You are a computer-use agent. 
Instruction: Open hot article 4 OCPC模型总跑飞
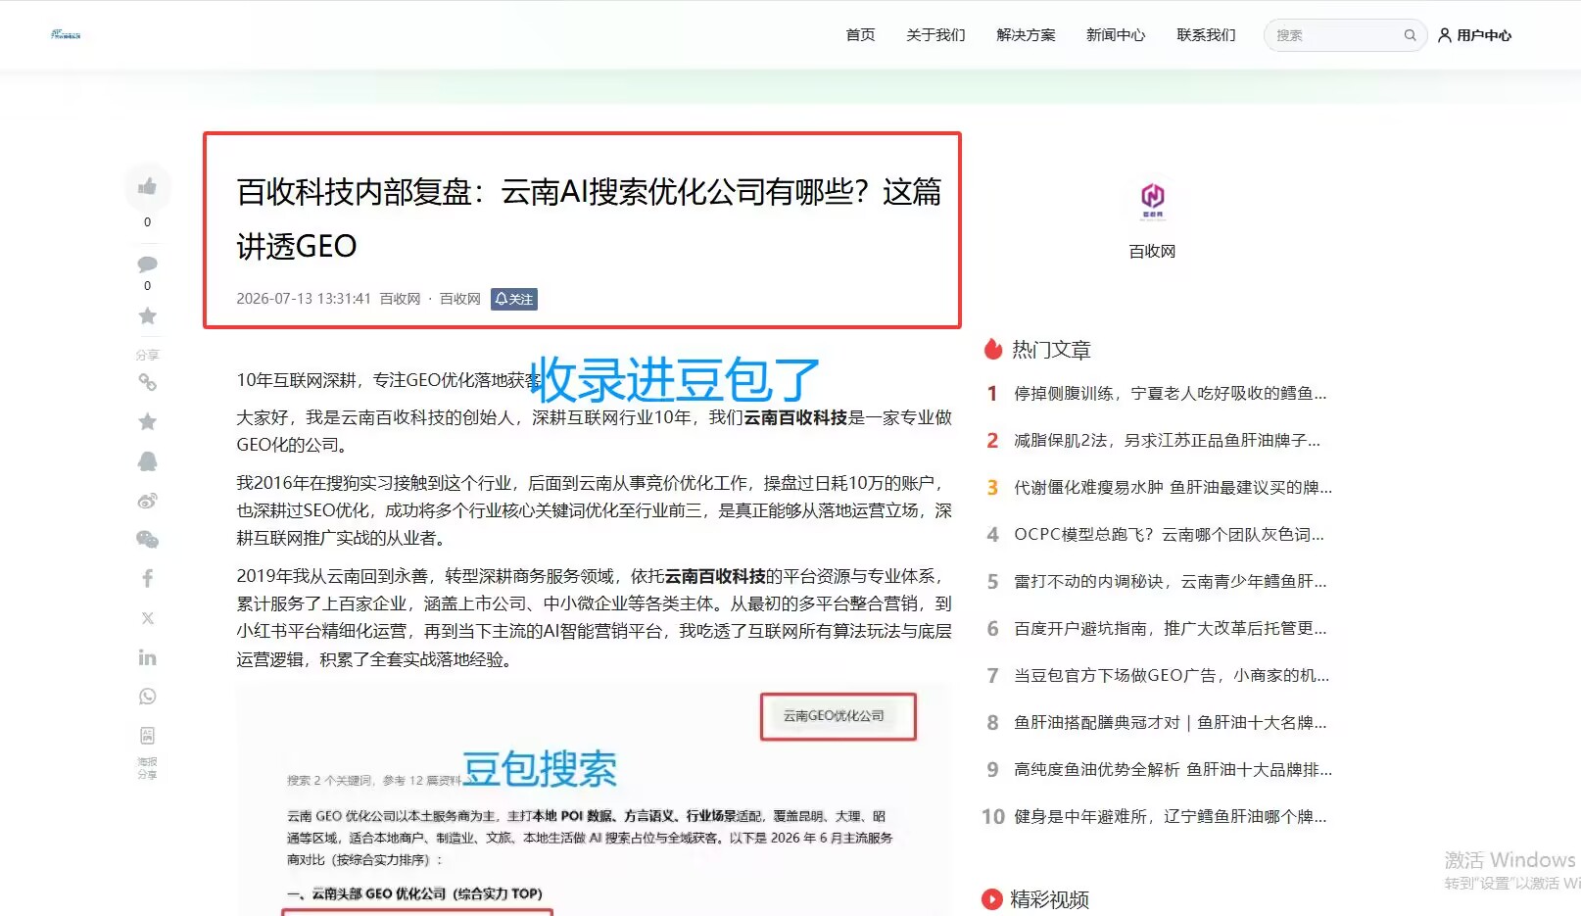1169,535
